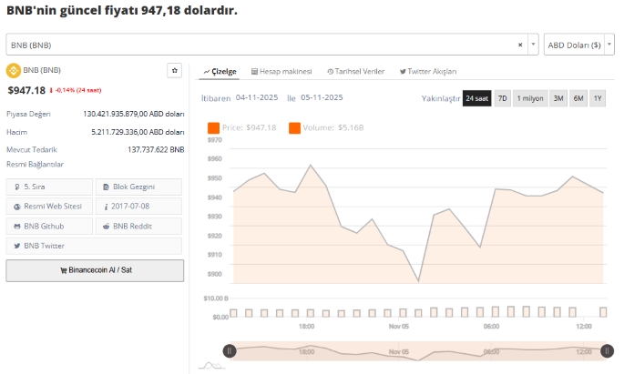624x374 pixels.
Task: Click the BNB coin logo
Action: click(x=14, y=70)
